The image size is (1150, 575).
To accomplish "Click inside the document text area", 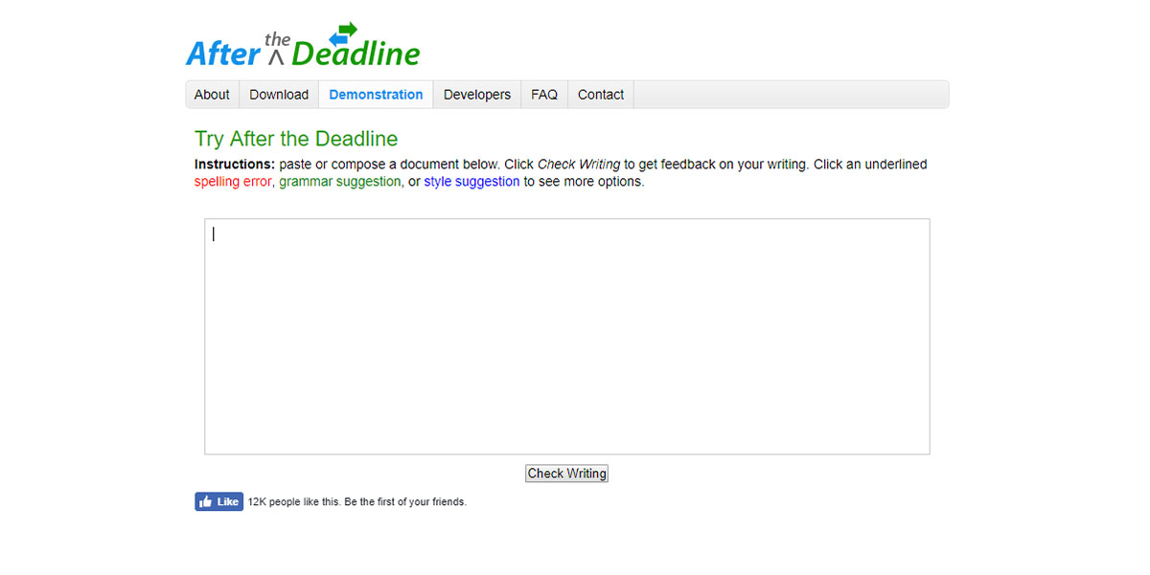I will (567, 337).
